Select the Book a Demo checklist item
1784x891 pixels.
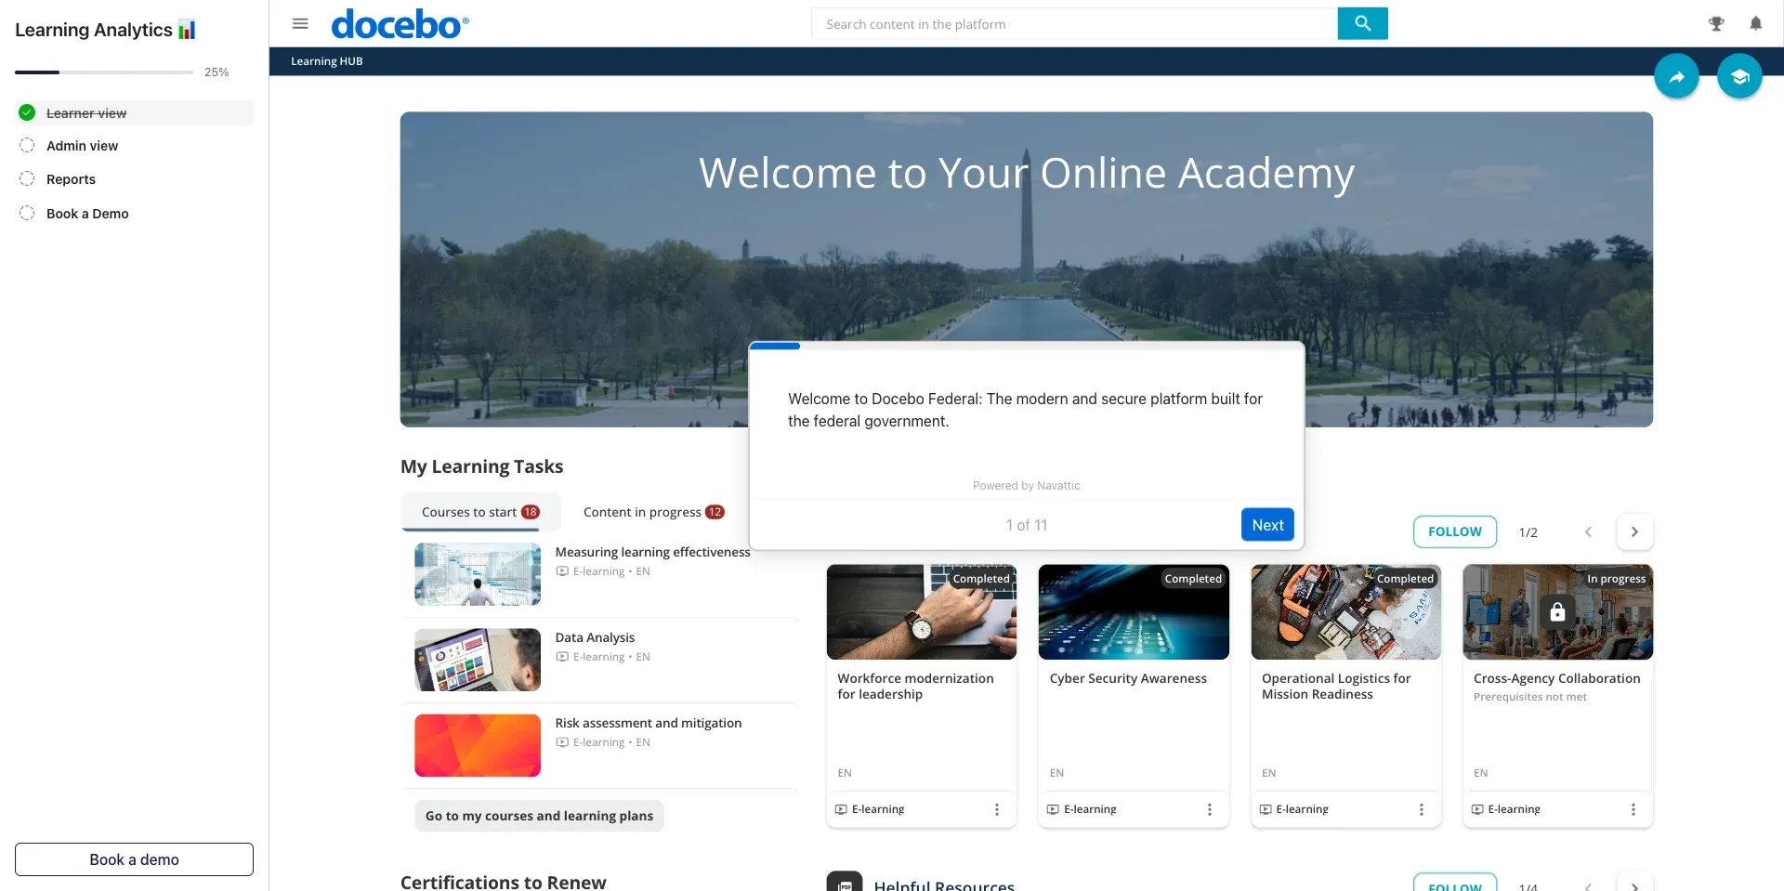87,214
